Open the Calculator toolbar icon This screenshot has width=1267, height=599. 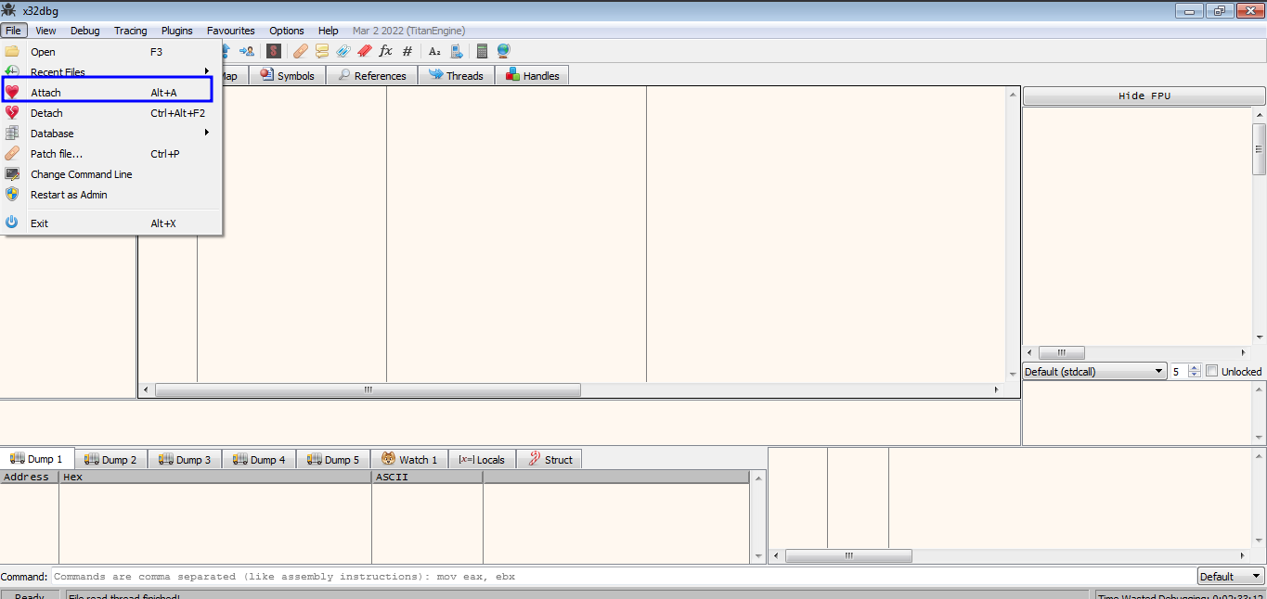pos(482,51)
